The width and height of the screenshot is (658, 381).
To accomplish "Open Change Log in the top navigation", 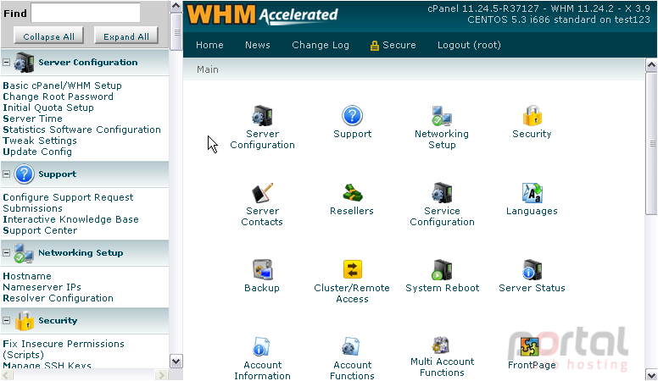I will (321, 45).
